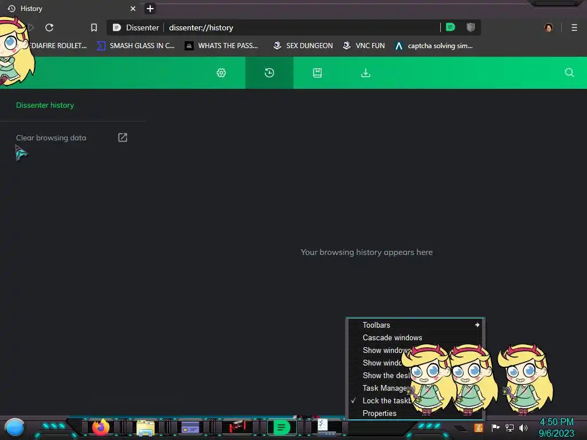Choose Cascade windows from context menu

click(x=416, y=337)
